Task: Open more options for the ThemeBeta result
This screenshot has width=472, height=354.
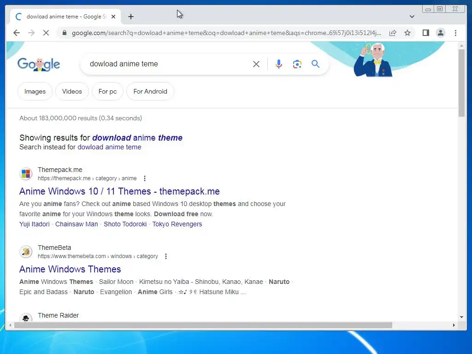Action: (165, 256)
